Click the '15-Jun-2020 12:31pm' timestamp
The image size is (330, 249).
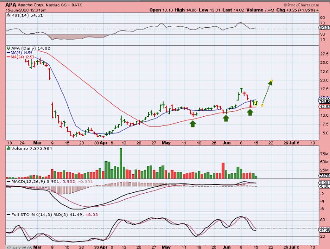click(26, 10)
